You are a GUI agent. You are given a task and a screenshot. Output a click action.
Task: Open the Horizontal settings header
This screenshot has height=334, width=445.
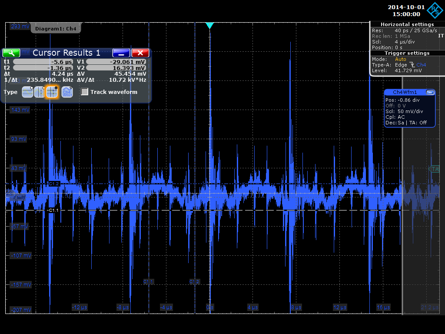tap(407, 24)
